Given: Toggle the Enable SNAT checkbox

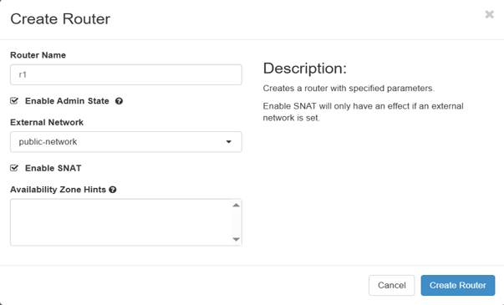Looking at the screenshot, I should click(14, 168).
